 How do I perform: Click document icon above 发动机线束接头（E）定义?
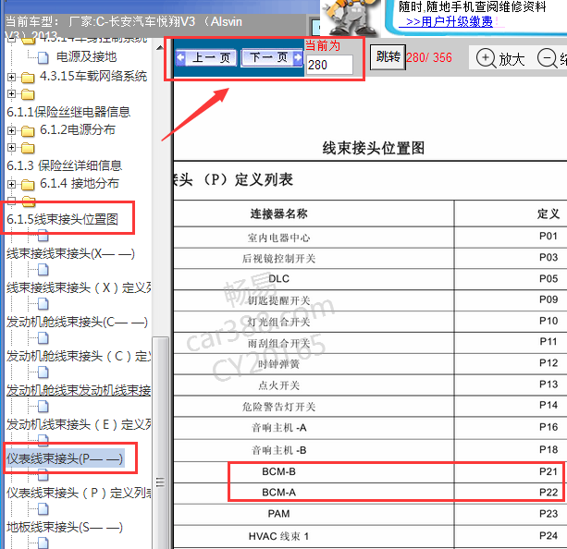[43, 407]
